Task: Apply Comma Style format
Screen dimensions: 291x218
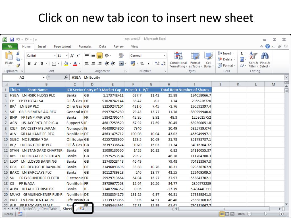Action: pos(148,64)
